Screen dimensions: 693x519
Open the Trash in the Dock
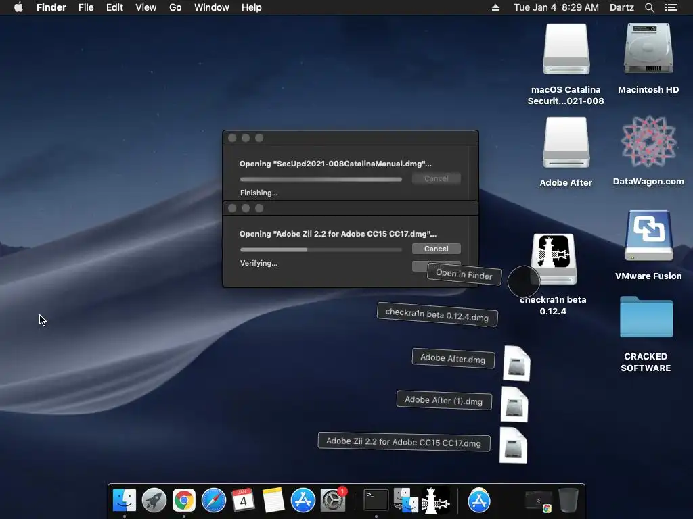[568, 500]
